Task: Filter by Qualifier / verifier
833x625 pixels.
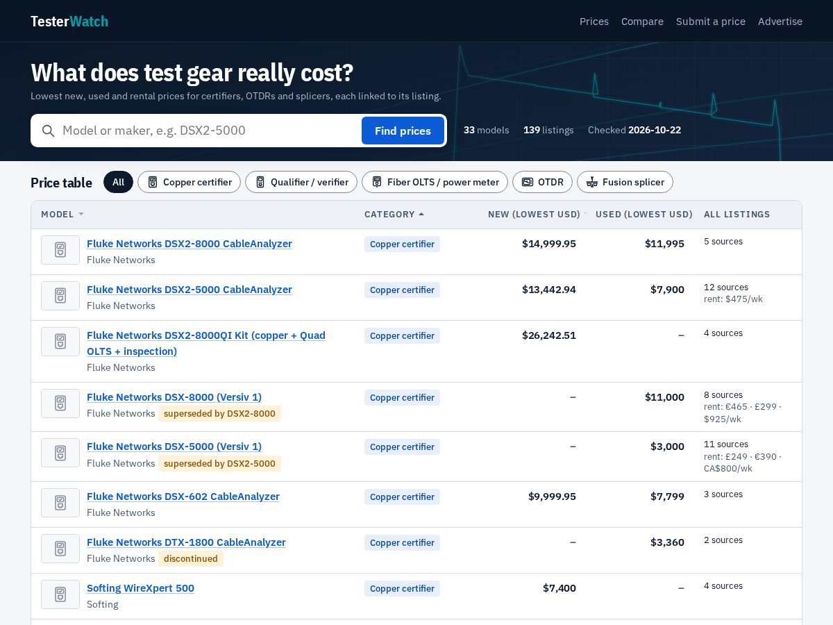Action: coord(301,182)
